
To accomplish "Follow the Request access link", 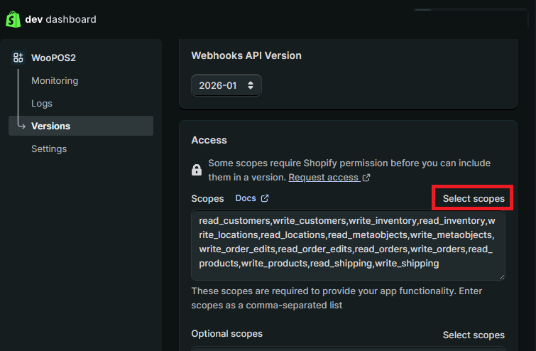I will (x=323, y=177).
